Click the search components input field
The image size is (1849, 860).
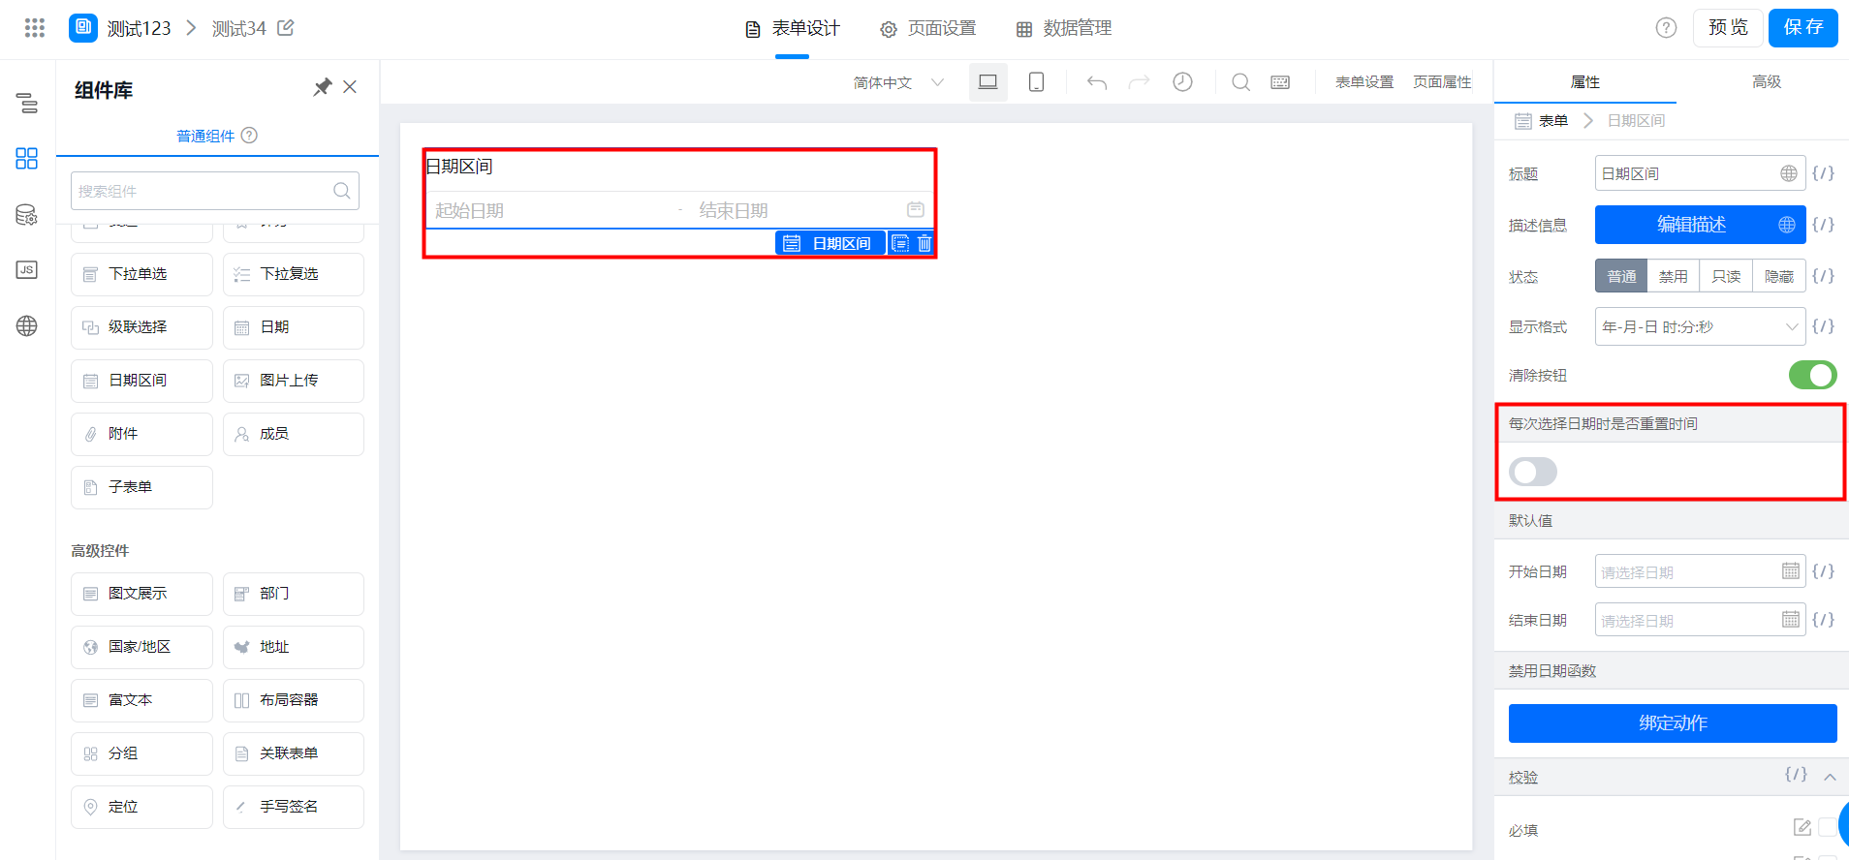[204, 191]
